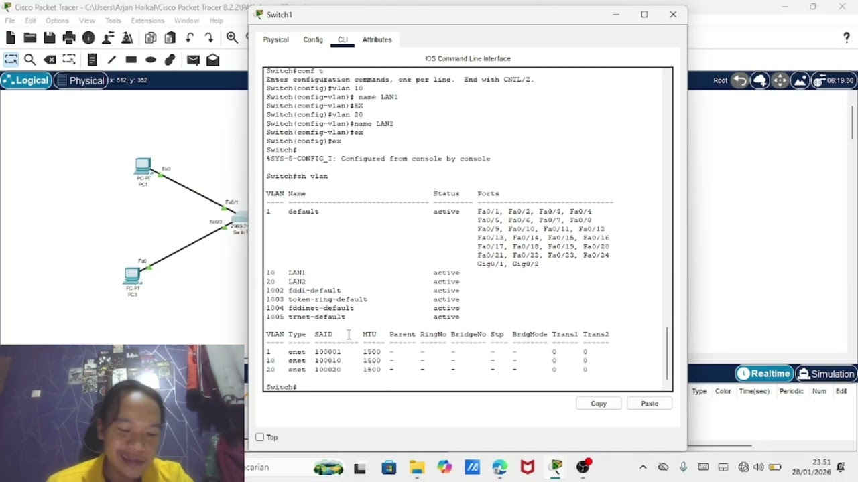858x482 pixels.
Task: Choose the Inspect magnifier tool
Action: coord(30,60)
